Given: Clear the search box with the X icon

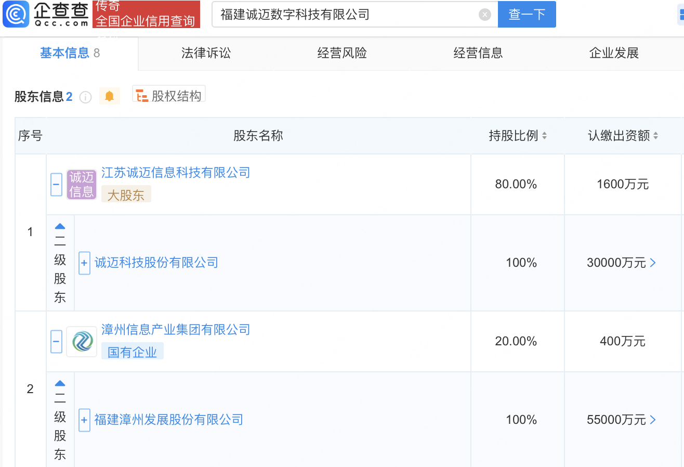Looking at the screenshot, I should point(484,15).
